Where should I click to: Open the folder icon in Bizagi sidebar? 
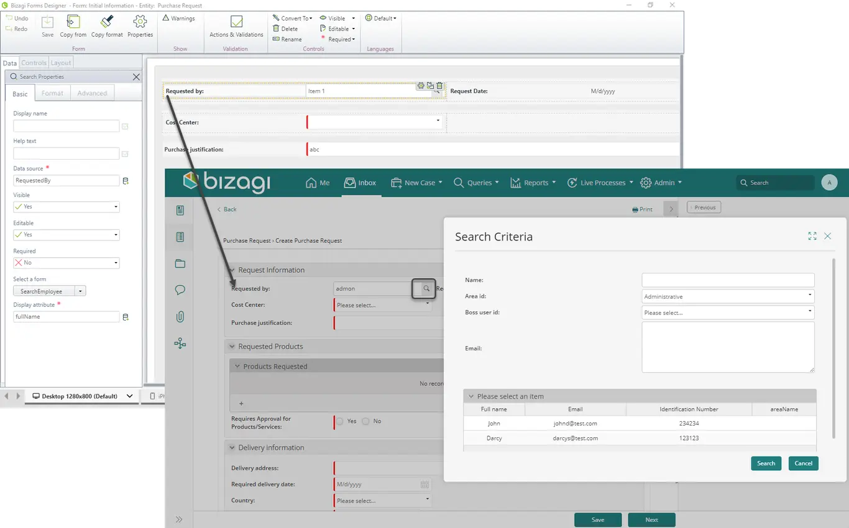tap(180, 263)
